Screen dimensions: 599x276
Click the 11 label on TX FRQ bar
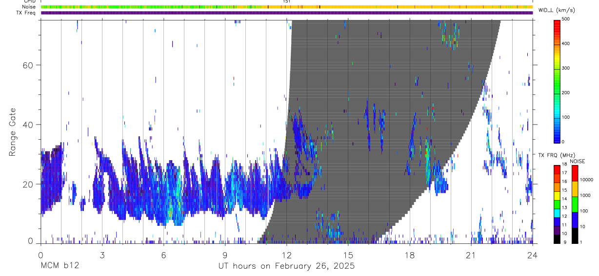[564, 225]
